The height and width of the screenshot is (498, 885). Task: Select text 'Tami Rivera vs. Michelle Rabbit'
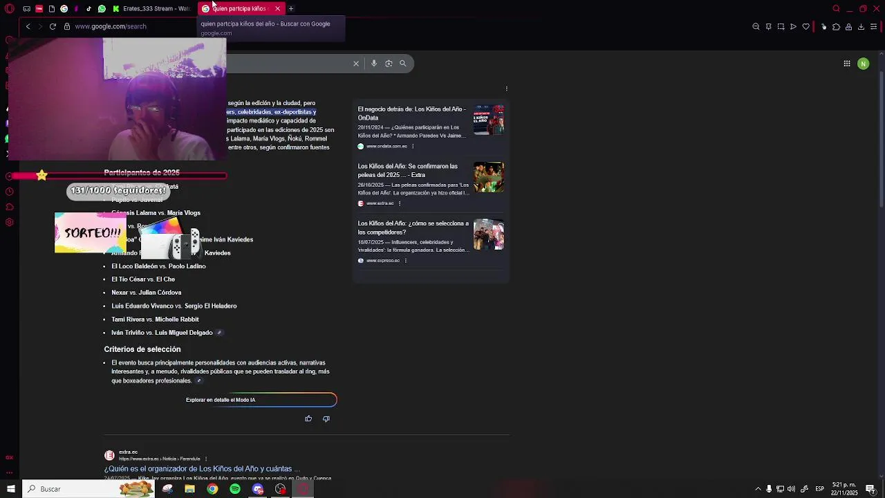[155, 320]
